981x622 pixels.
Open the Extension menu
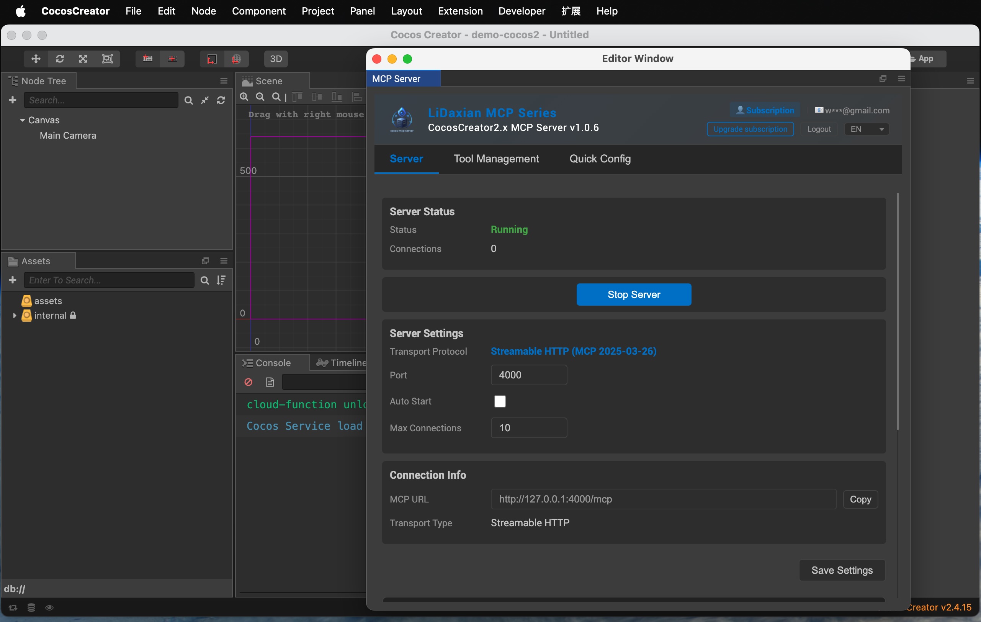tap(460, 11)
